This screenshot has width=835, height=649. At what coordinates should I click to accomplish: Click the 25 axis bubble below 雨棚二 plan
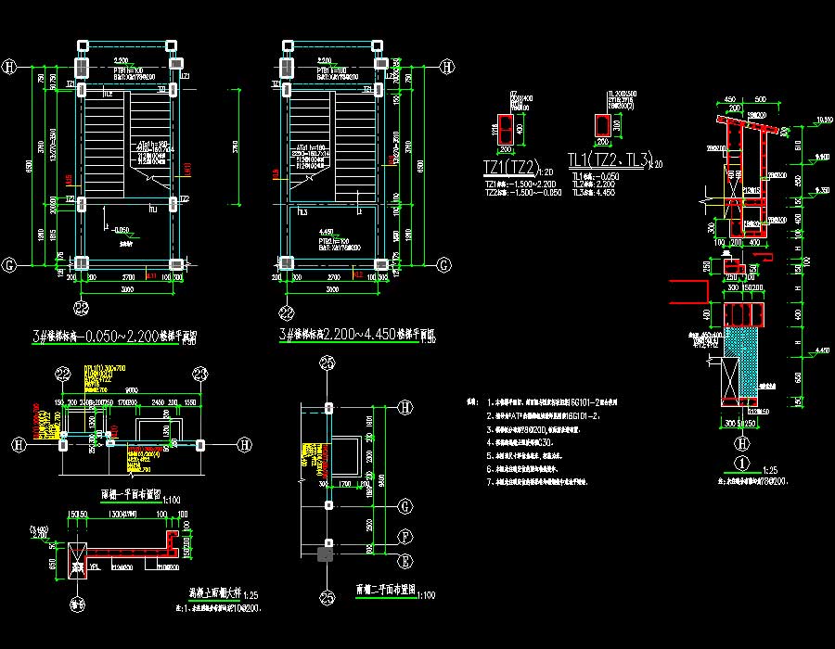pyautogui.click(x=327, y=598)
